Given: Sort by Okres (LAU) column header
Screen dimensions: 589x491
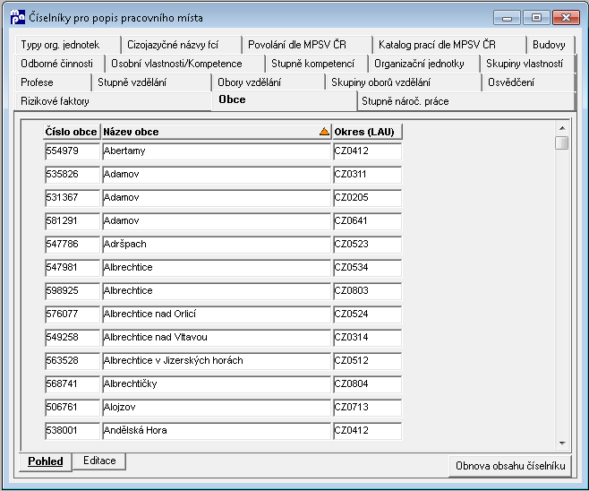Looking at the screenshot, I should coord(367,132).
